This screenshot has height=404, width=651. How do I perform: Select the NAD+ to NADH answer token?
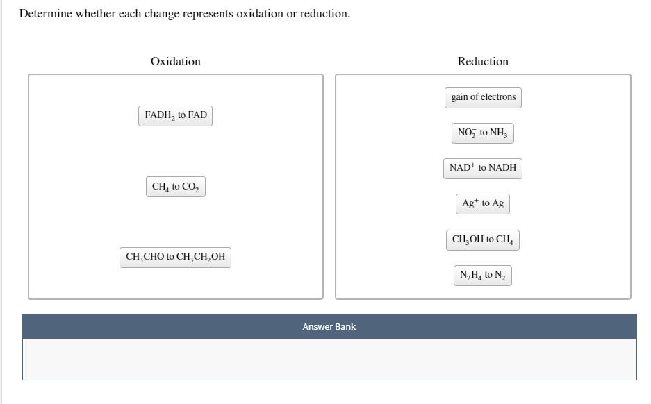[x=482, y=168]
